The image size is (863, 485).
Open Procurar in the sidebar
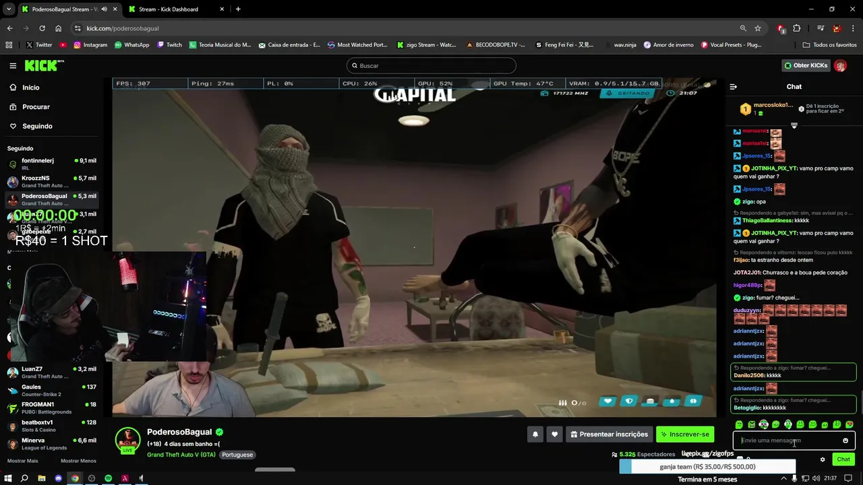pos(36,107)
